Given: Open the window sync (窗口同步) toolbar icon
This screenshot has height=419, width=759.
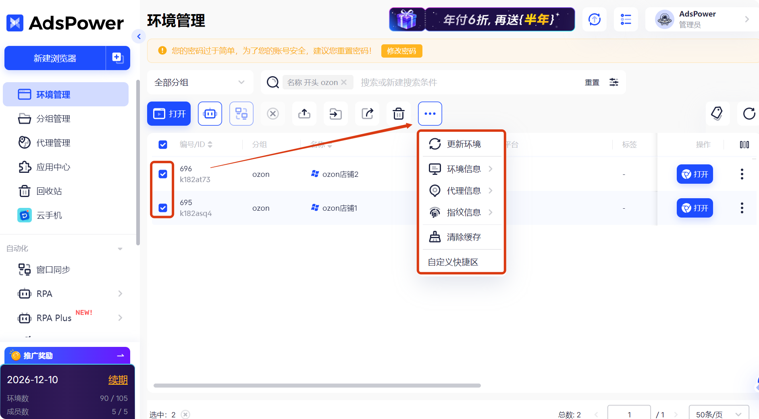Looking at the screenshot, I should coord(241,114).
